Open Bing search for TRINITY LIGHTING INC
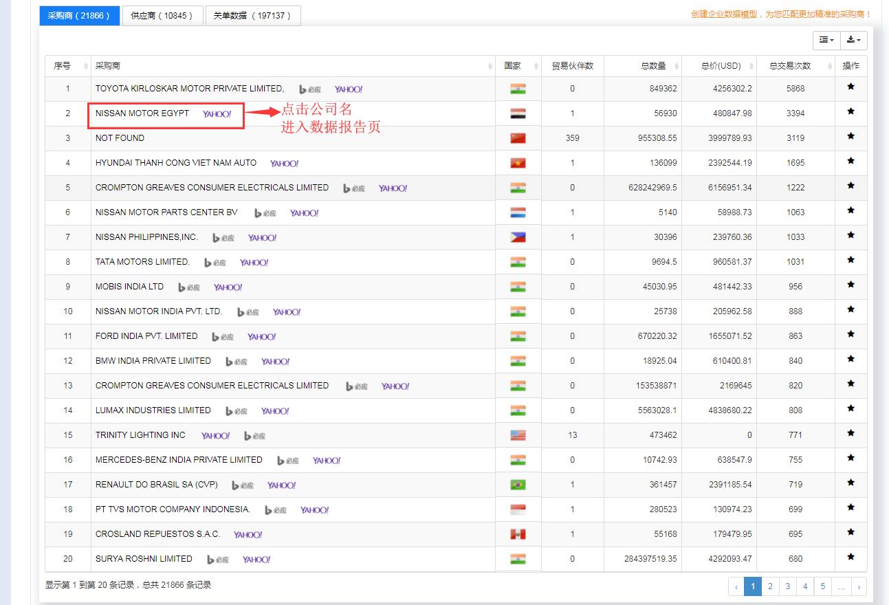This screenshot has width=889, height=605. [254, 436]
